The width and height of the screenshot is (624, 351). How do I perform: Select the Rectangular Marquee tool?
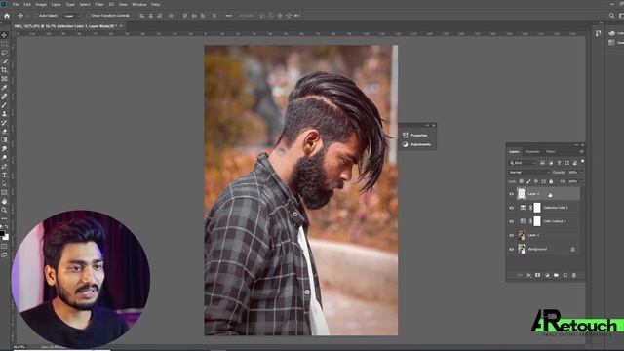point(4,44)
